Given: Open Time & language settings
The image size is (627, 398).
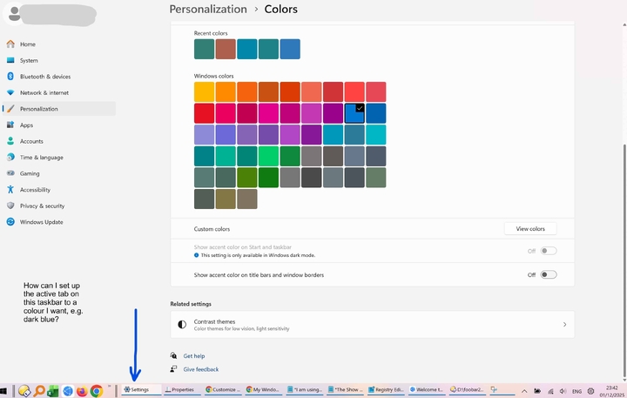Looking at the screenshot, I should pyautogui.click(x=42, y=158).
